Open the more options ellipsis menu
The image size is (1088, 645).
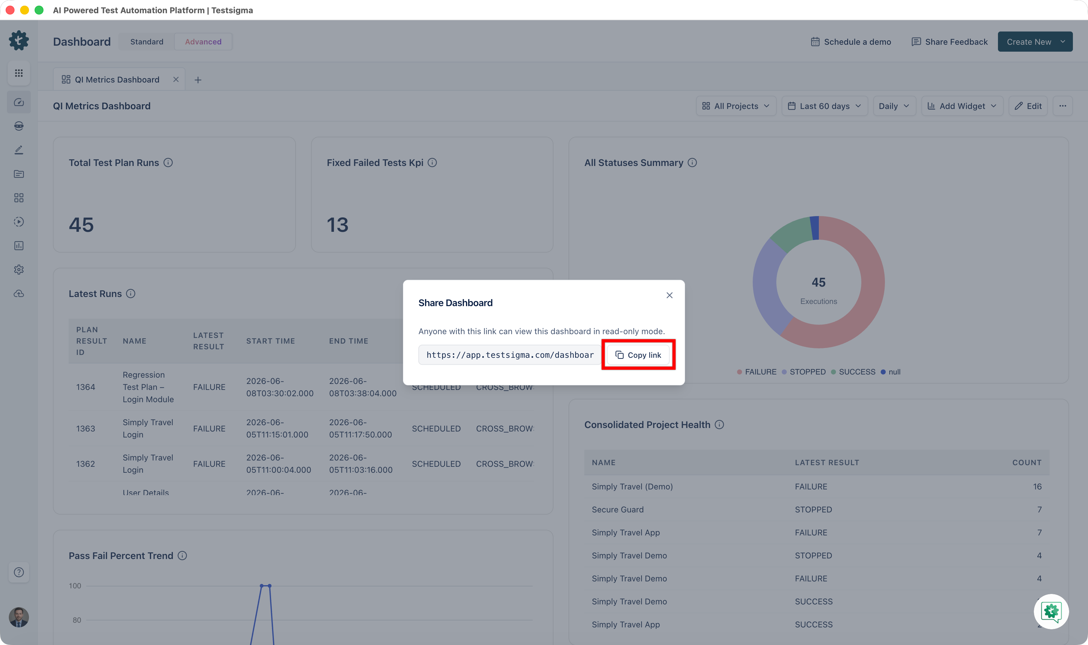pyautogui.click(x=1062, y=106)
